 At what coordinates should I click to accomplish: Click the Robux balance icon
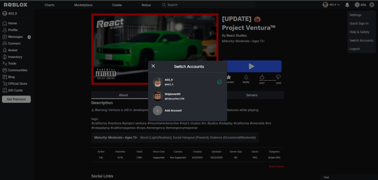[357, 5]
